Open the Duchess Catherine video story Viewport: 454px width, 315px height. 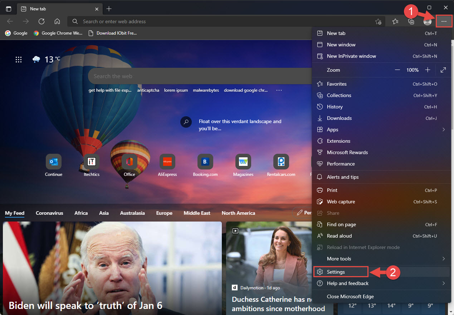[x=269, y=268]
